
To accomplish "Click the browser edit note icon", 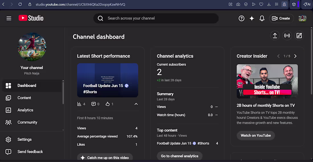I will [230, 4].
